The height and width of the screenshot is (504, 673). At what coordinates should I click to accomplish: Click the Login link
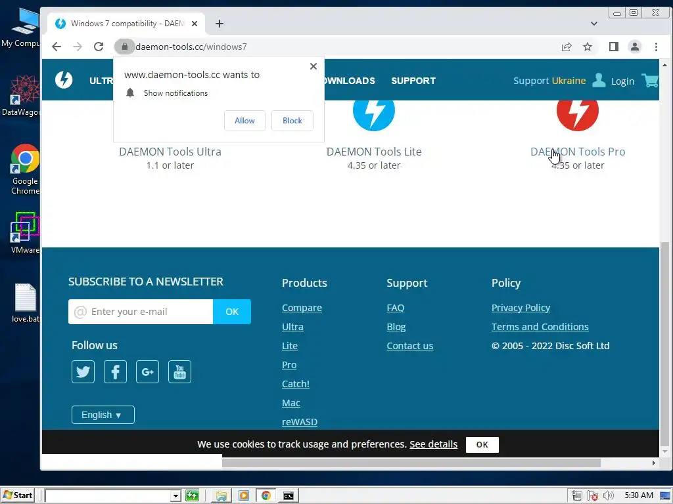click(623, 81)
